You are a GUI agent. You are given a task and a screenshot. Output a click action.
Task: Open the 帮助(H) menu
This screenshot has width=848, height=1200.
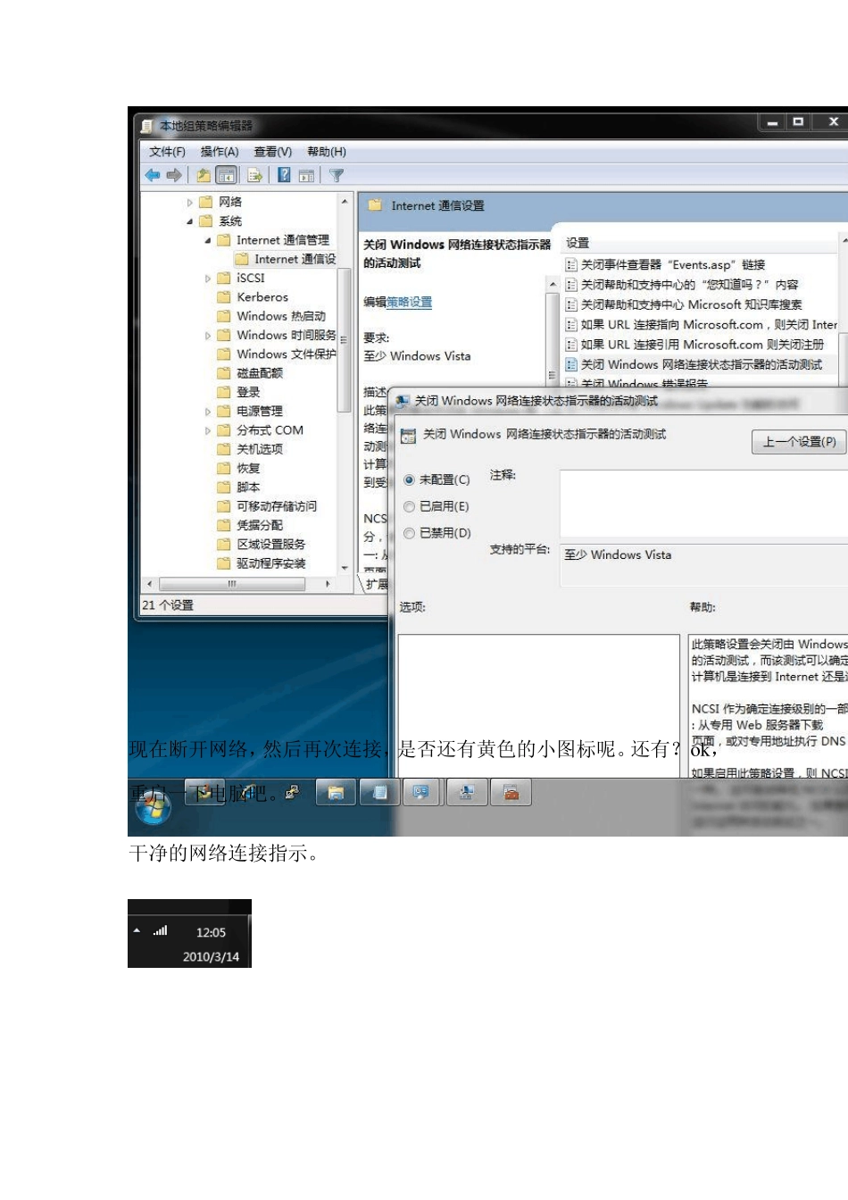coord(327,152)
